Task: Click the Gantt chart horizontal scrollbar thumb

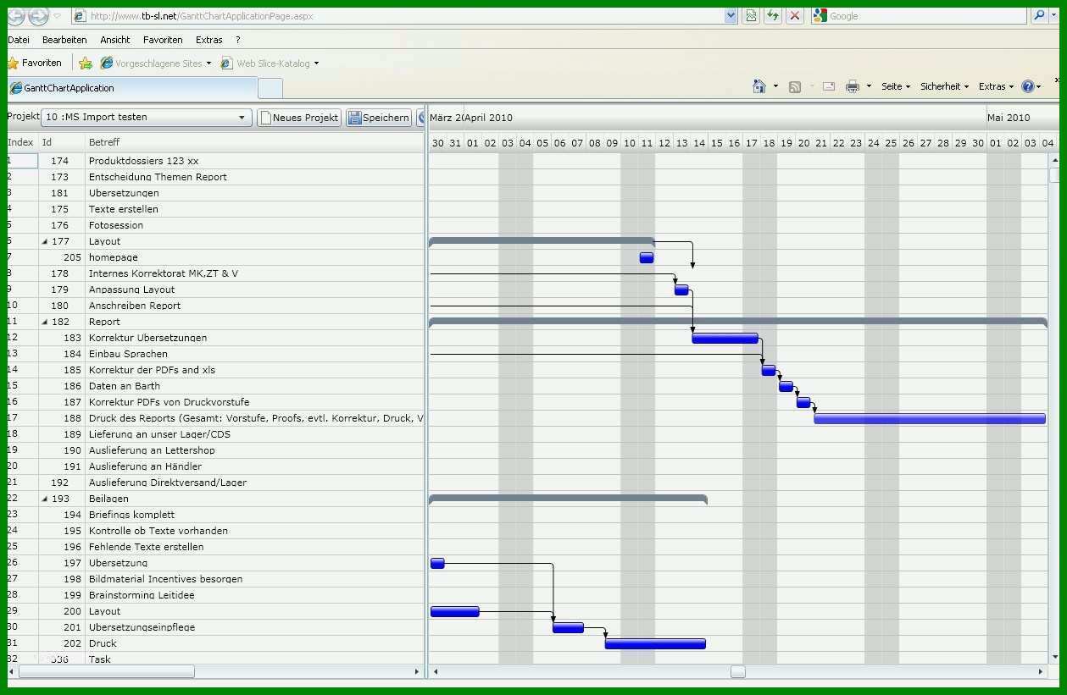Action: coord(738,671)
